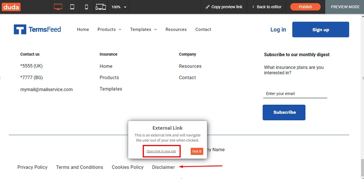Click the PREVIEW MODE label
The image size is (364, 179).
coord(345,7)
